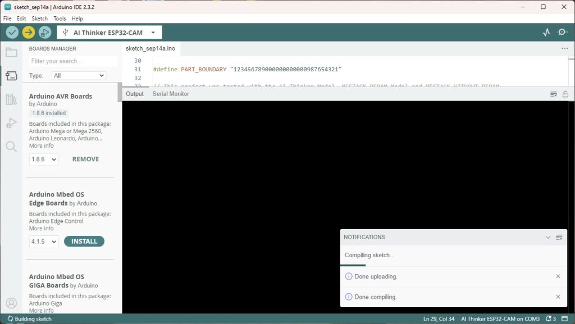Click INSTALL for Arduino Mbed OS Edge Boards
Viewport: 575px width, 324px height.
coord(84,241)
